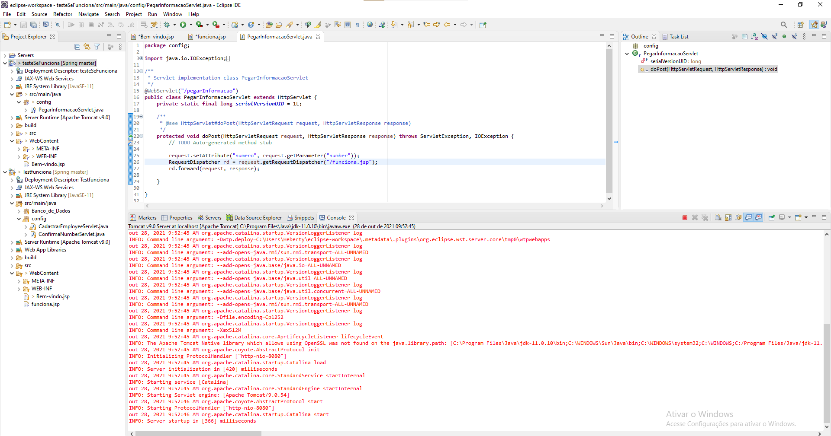831x436 pixels.
Task: Close the PegarInformacaoServlet.java editor tab
Action: click(x=319, y=37)
